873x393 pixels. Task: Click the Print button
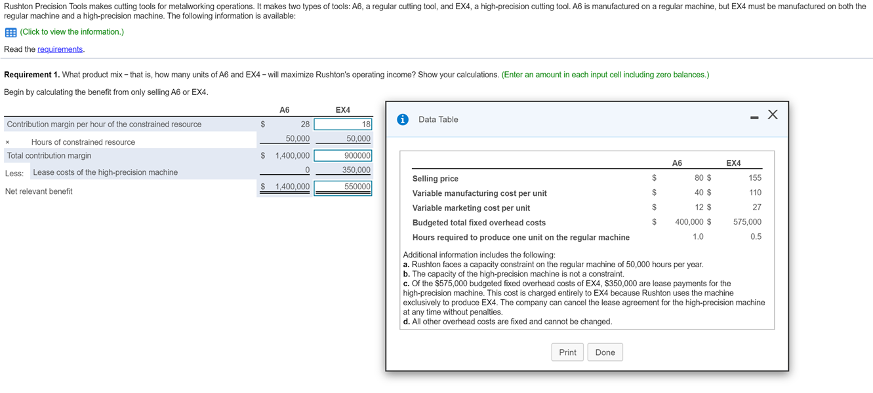[568, 352]
